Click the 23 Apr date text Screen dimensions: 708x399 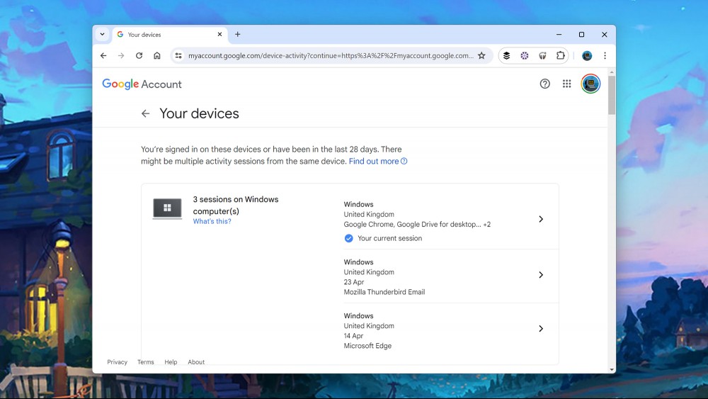(353, 282)
